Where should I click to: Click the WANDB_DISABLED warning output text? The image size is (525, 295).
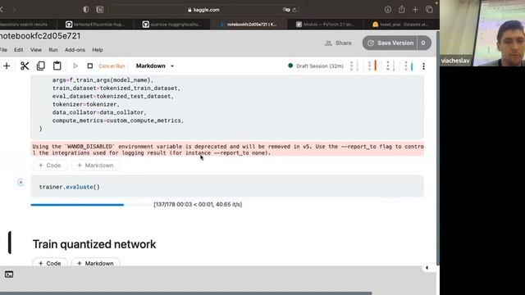click(x=228, y=149)
